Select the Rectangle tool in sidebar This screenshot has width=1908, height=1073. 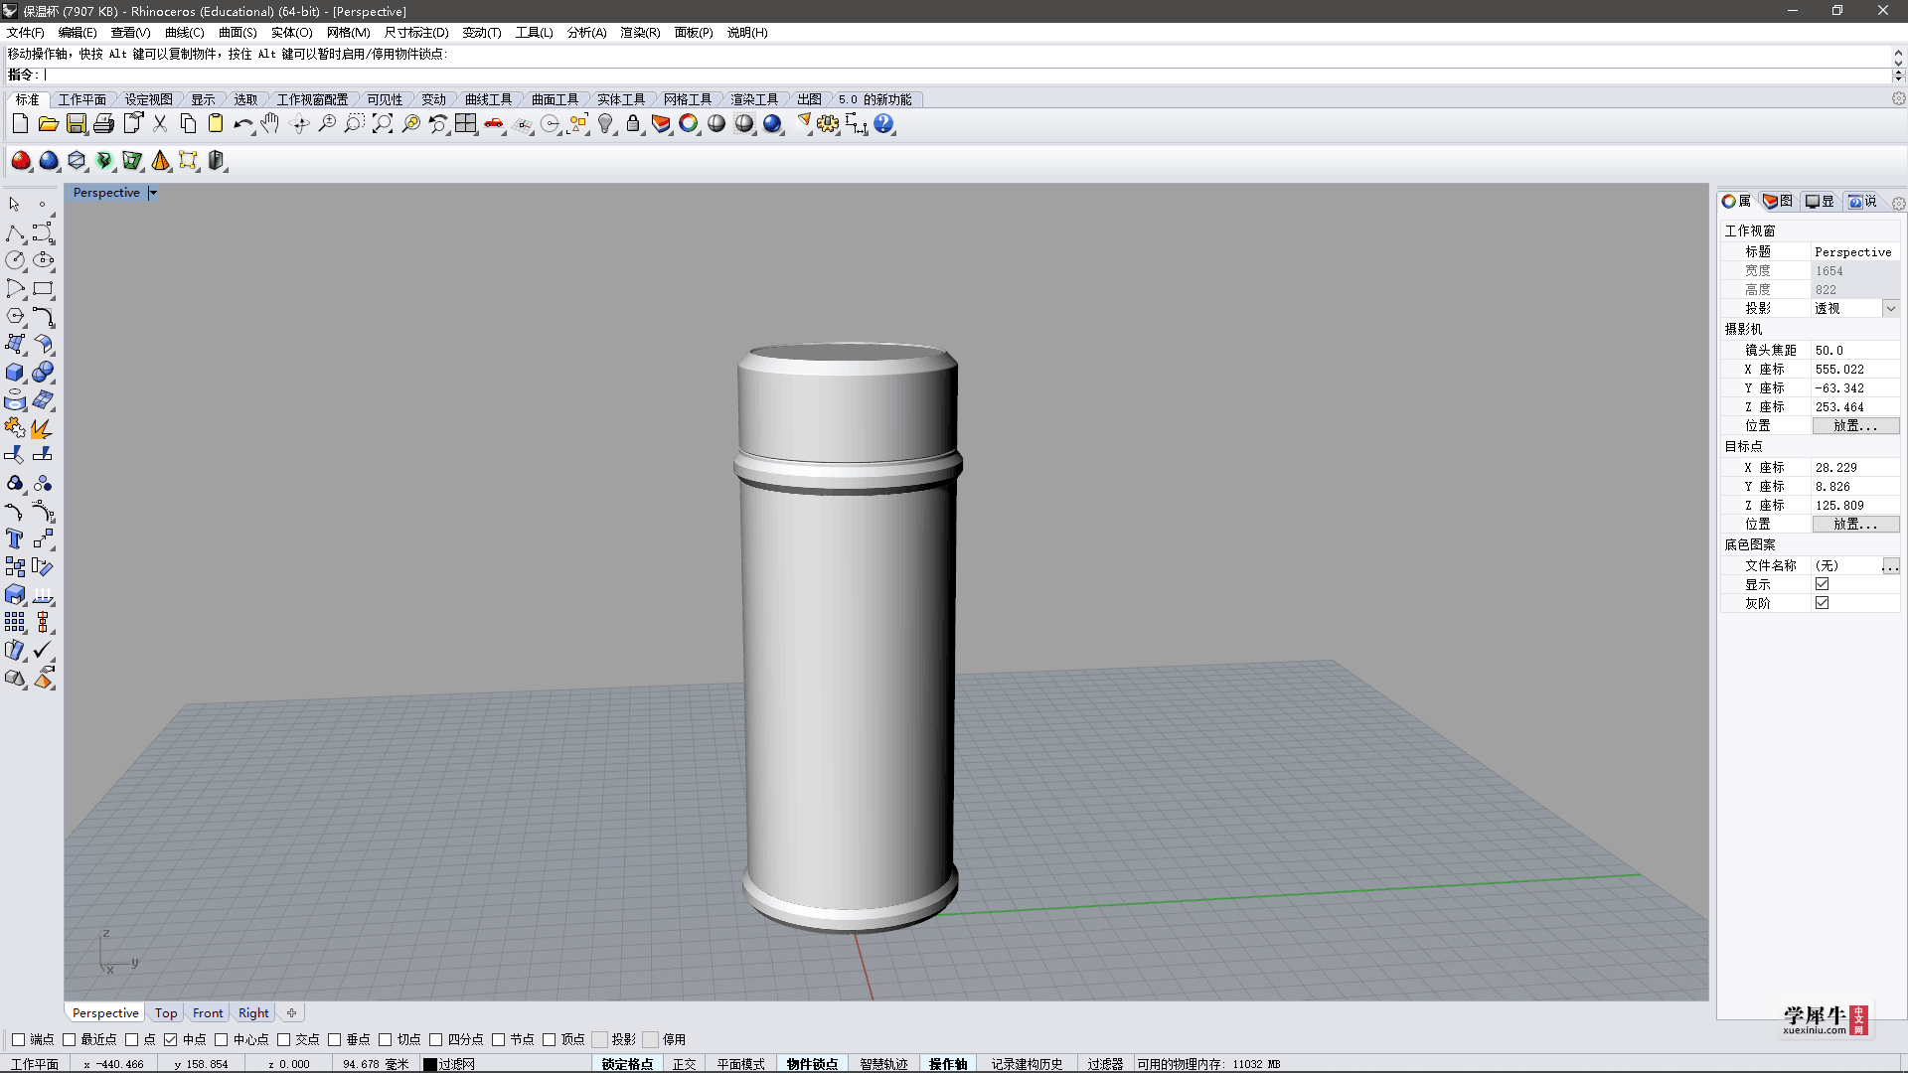tap(43, 289)
